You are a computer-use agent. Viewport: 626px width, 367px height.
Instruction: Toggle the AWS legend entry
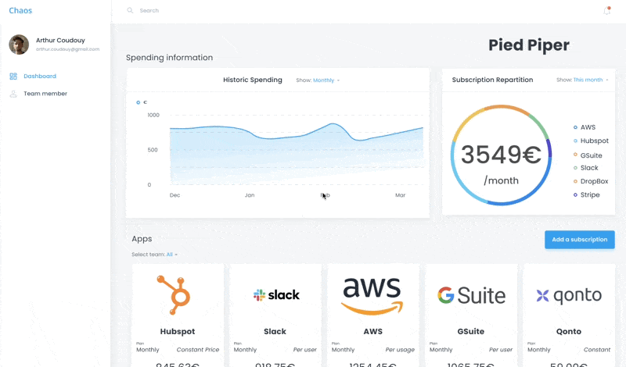coord(585,127)
